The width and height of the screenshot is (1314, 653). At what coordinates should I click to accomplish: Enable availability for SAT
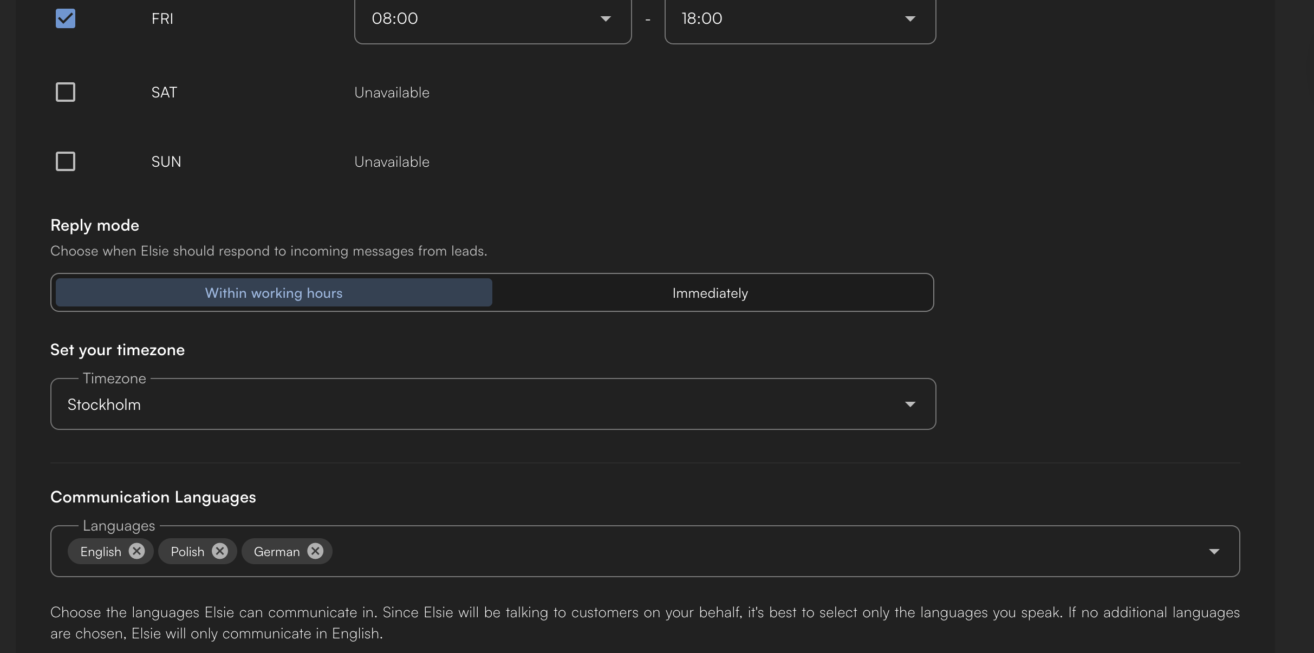tap(65, 92)
